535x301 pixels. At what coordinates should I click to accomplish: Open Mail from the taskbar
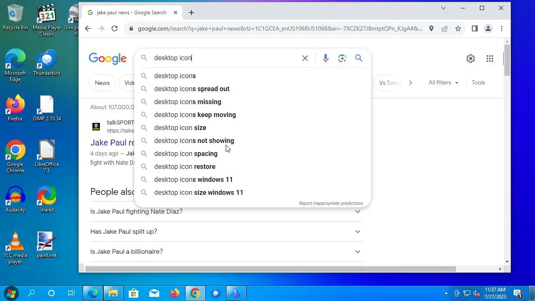154,293
